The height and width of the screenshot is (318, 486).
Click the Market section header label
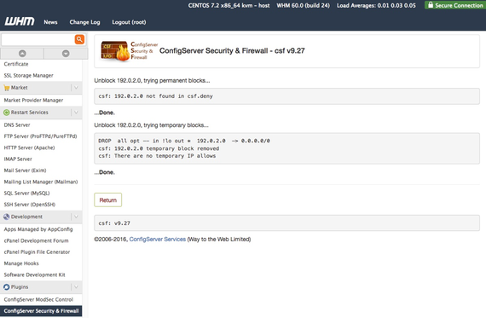click(20, 88)
